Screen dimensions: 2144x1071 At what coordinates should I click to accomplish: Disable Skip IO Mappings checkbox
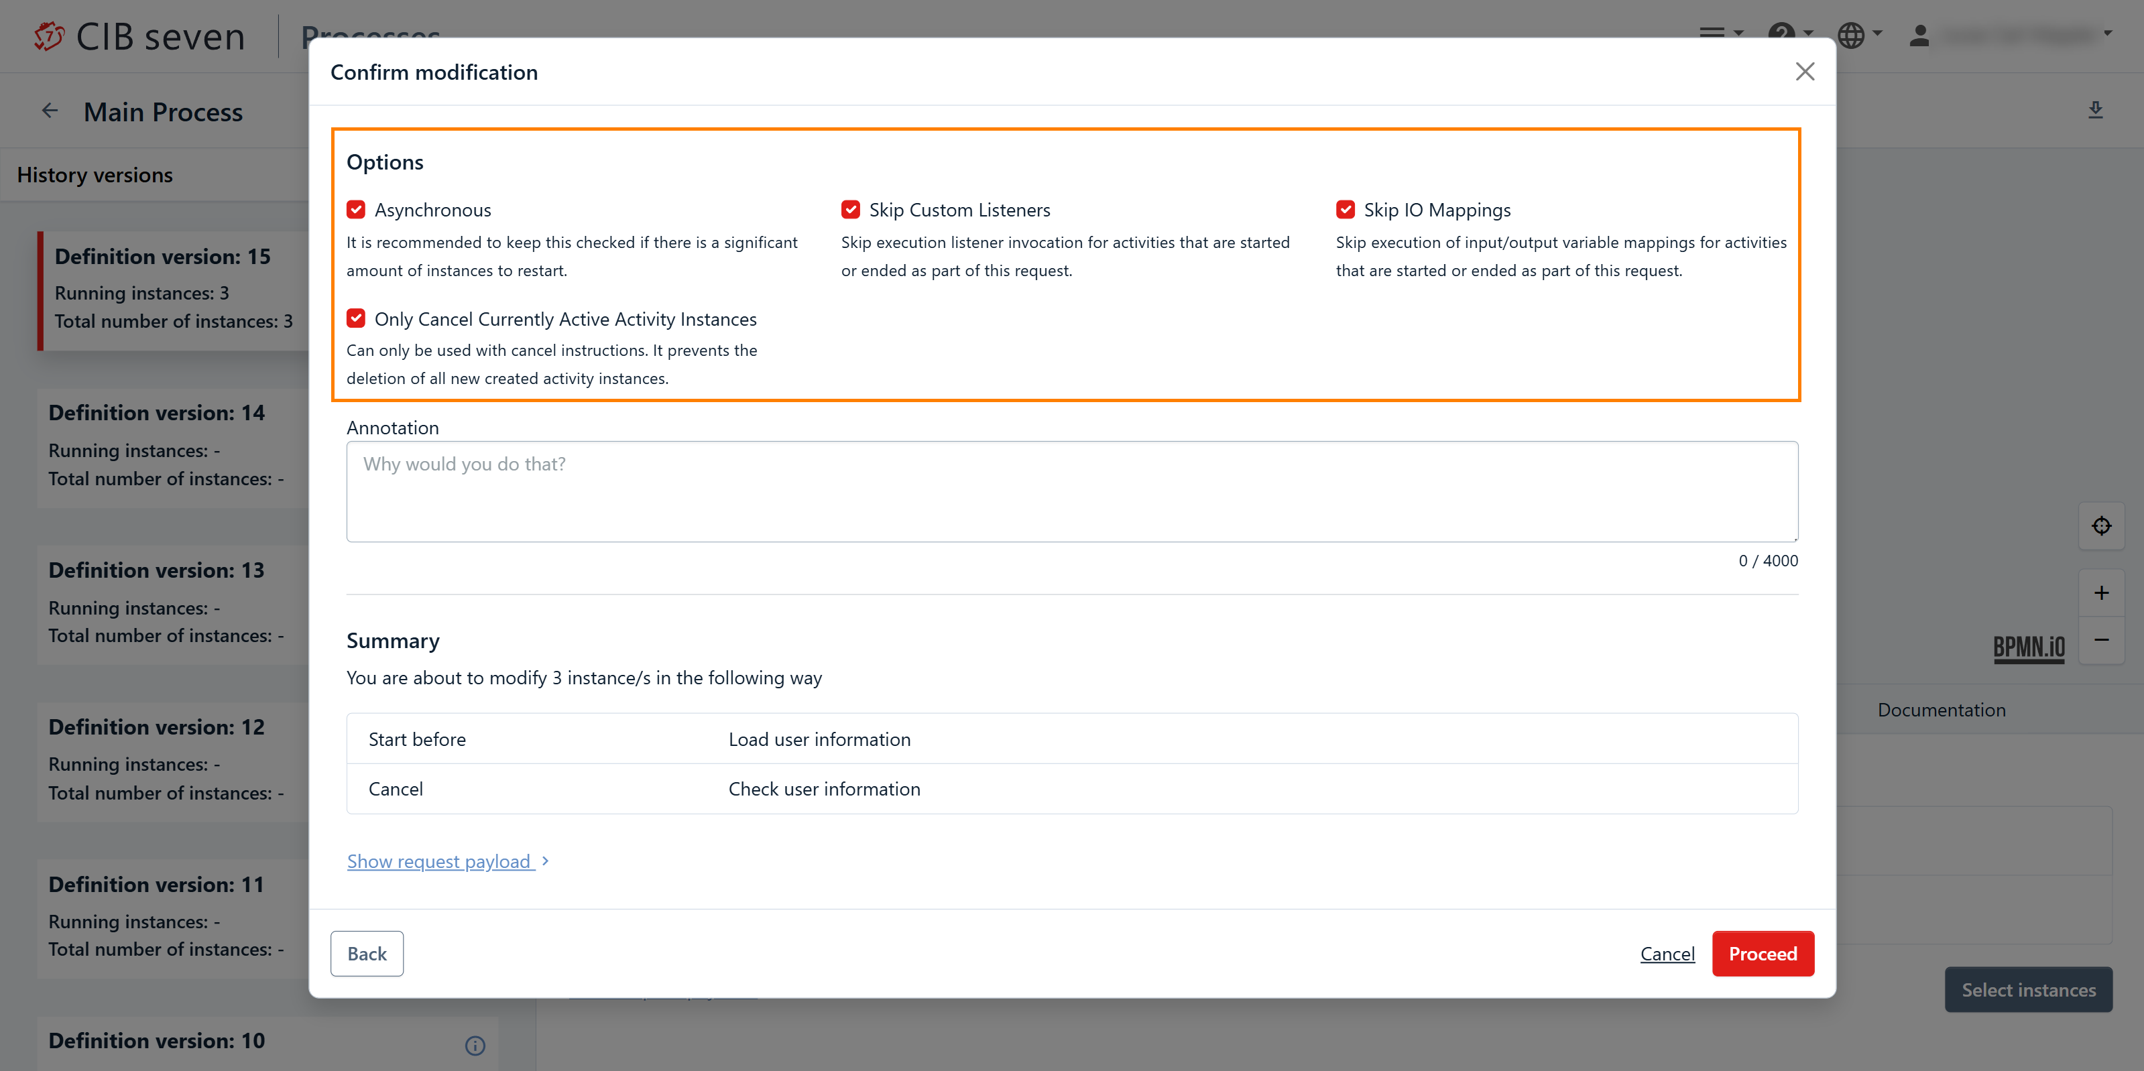[1345, 210]
